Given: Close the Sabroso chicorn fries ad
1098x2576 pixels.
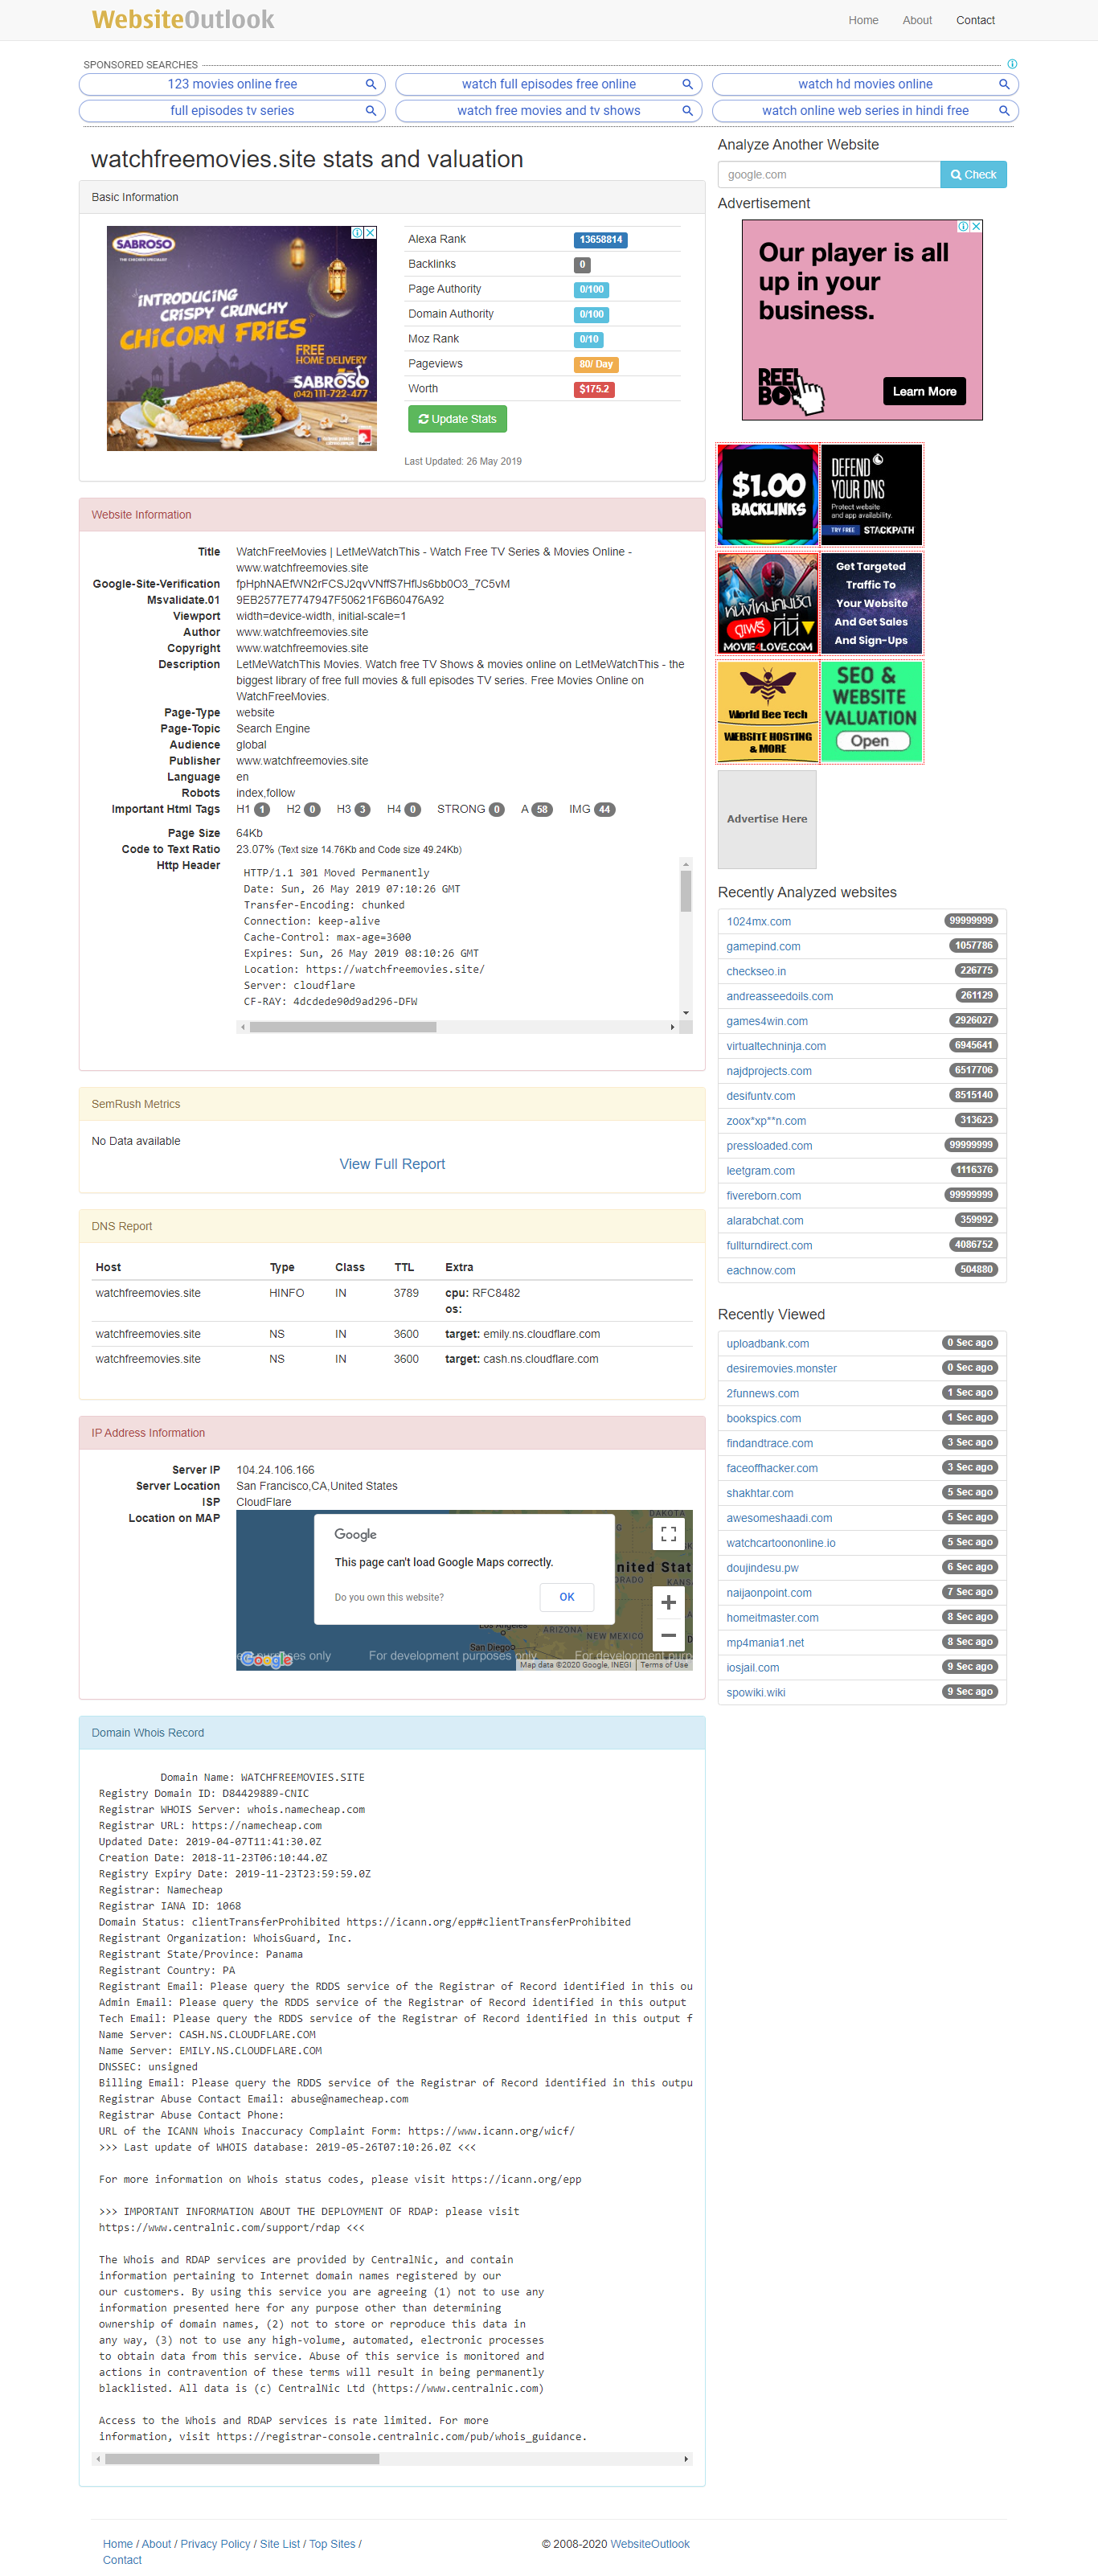Looking at the screenshot, I should (371, 232).
